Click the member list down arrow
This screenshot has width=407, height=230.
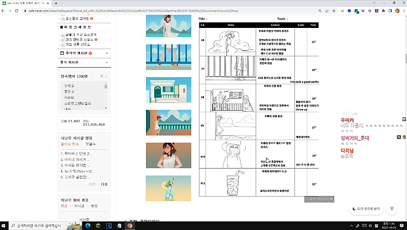(106, 108)
